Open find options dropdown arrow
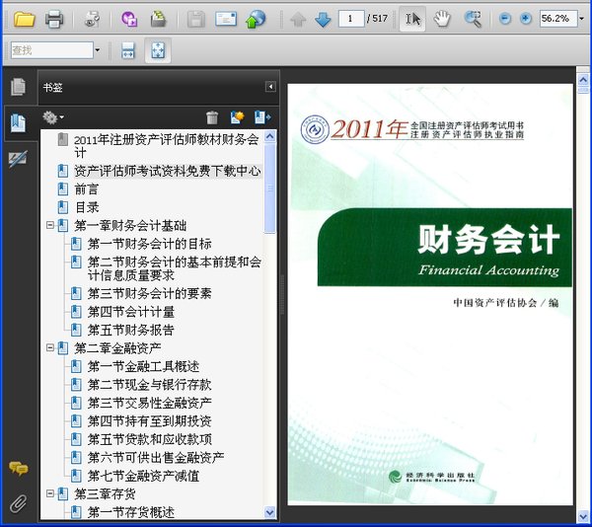 pos(98,49)
